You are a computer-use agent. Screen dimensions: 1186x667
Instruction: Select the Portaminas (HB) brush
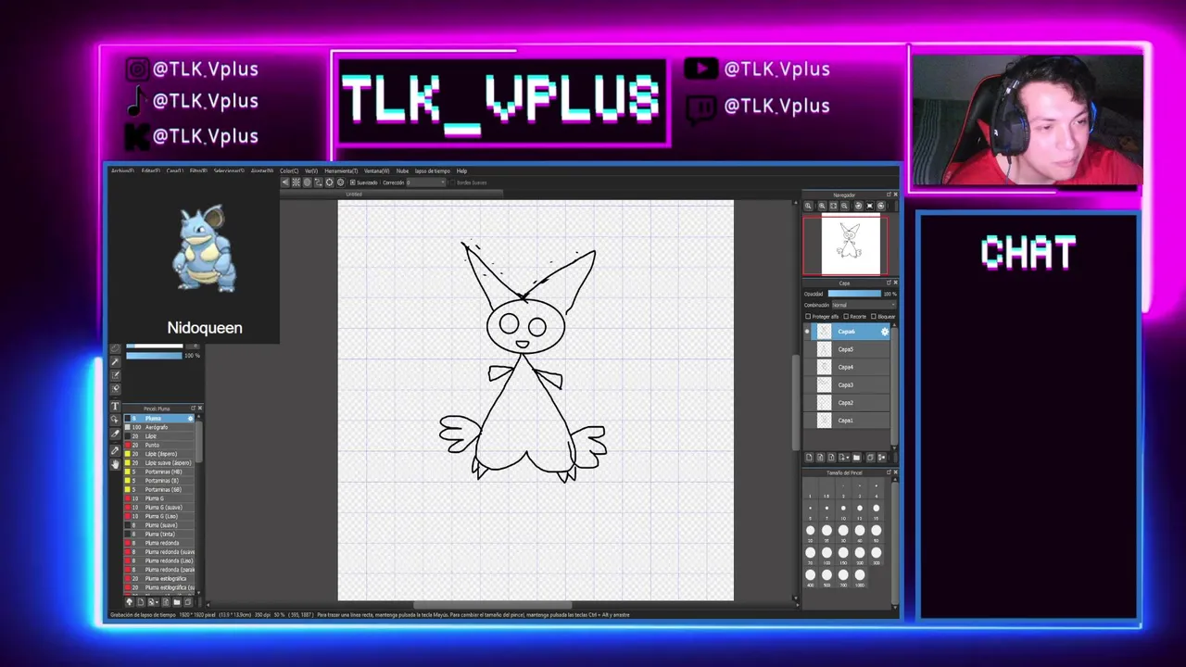[x=160, y=472]
